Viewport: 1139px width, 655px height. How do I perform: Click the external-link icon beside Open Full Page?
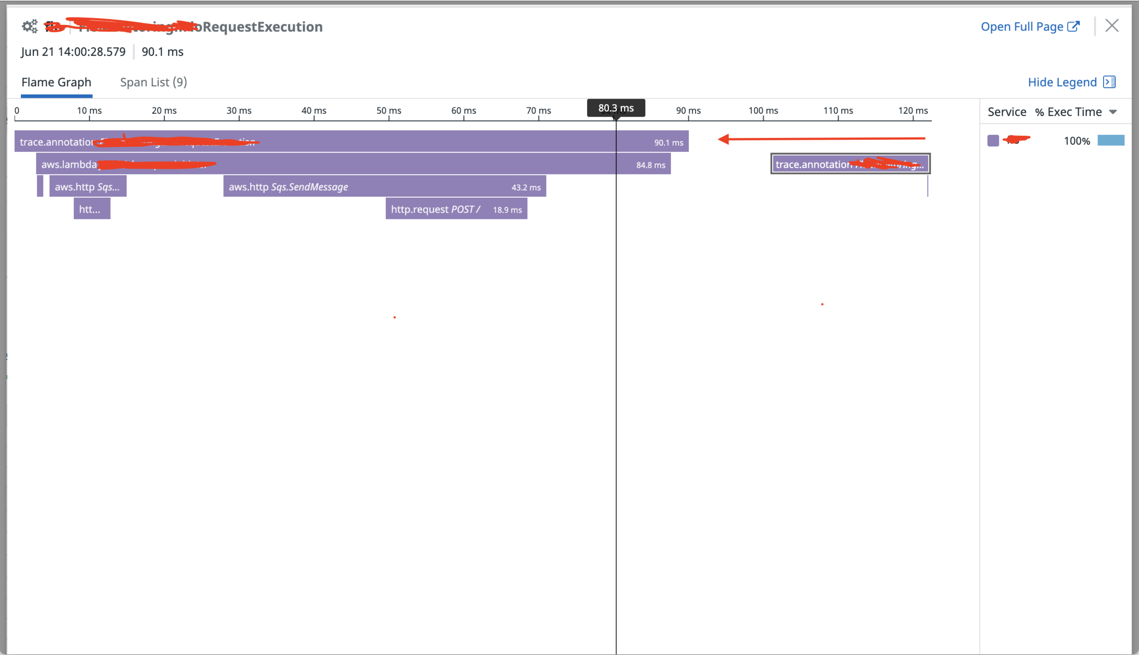1074,26
